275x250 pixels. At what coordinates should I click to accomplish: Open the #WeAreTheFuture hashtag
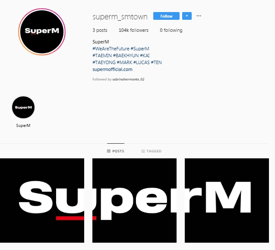[x=111, y=49]
